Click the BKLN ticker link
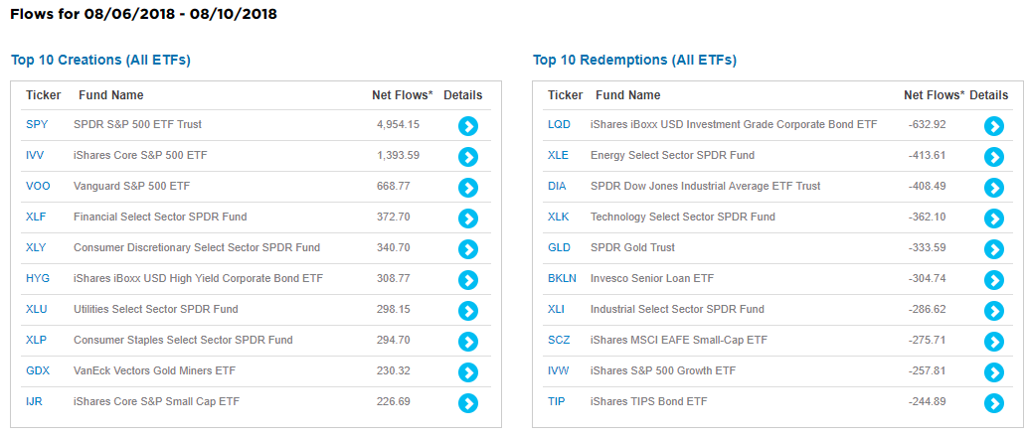This screenshot has width=1026, height=436. (x=562, y=278)
